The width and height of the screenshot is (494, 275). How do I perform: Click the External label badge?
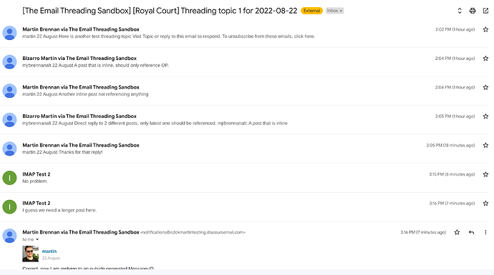[x=311, y=11]
